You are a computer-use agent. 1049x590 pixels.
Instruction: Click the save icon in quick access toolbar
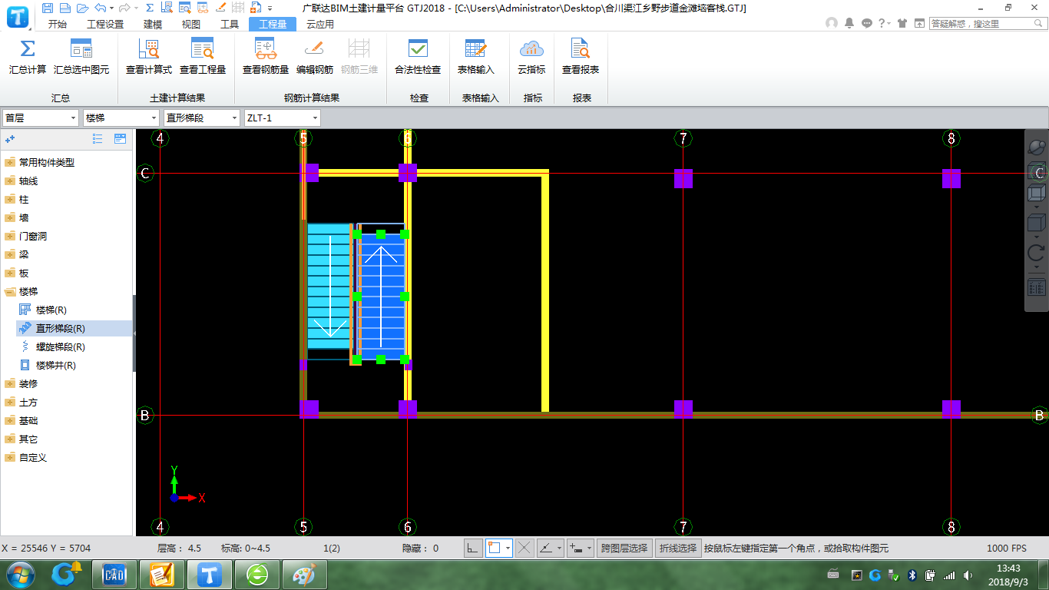pyautogui.click(x=48, y=8)
